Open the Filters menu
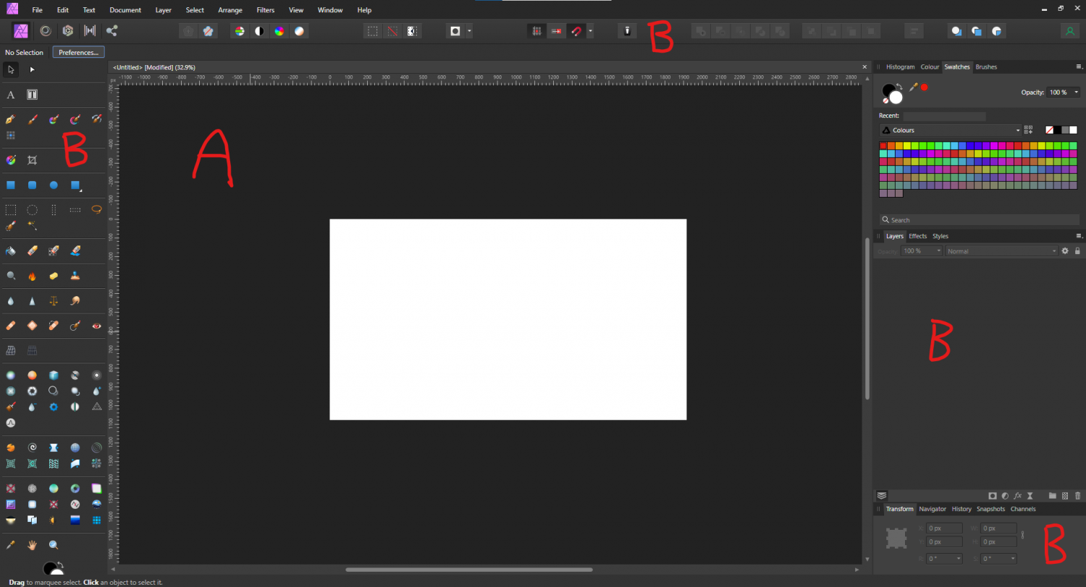 [x=265, y=9]
